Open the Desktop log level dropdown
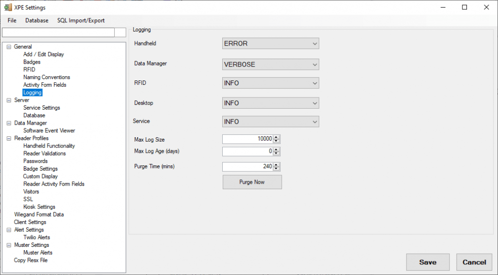498x275 pixels. 270,103
